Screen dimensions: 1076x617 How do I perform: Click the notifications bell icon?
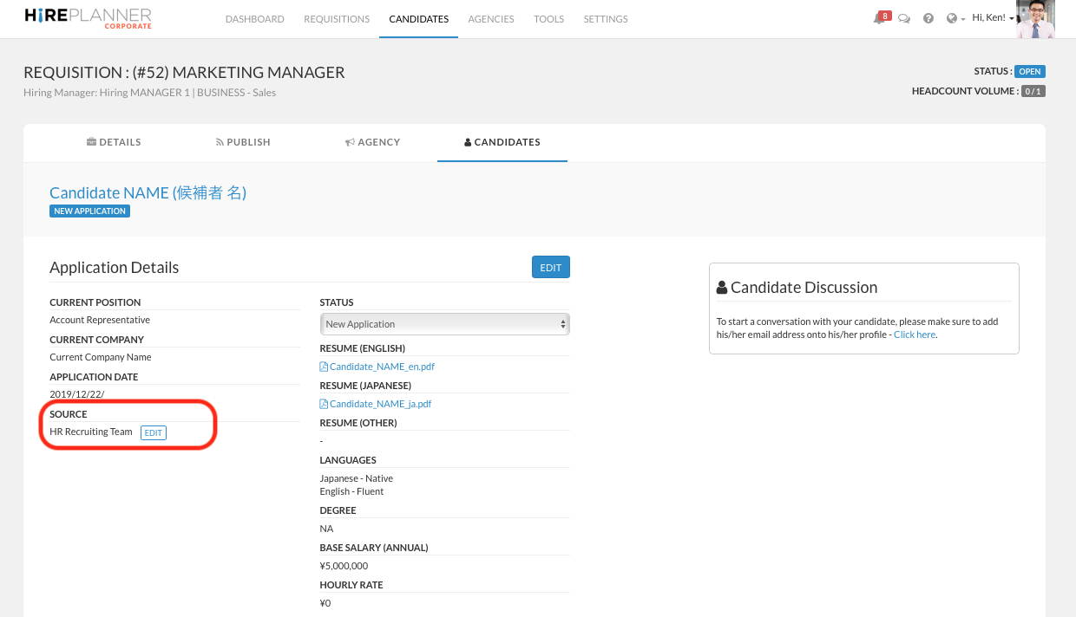tap(879, 18)
